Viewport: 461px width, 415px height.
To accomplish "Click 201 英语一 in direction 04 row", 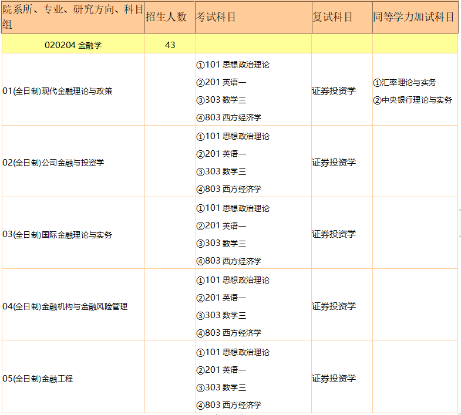I will click(x=221, y=298).
